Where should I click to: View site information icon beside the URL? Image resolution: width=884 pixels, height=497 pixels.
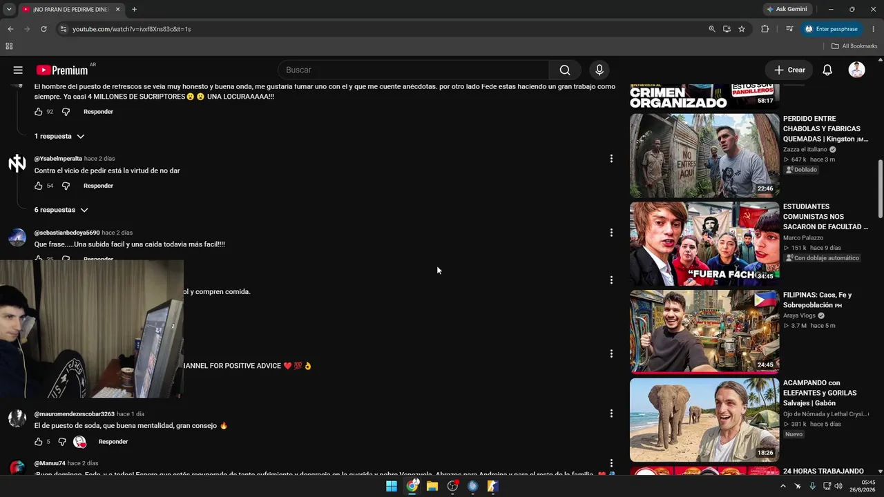pyautogui.click(x=63, y=29)
